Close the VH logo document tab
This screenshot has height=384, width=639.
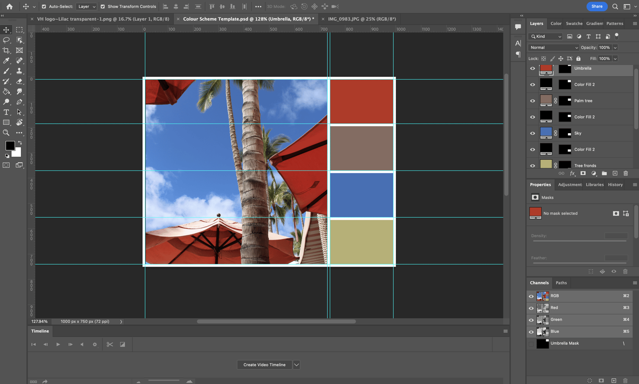32,19
